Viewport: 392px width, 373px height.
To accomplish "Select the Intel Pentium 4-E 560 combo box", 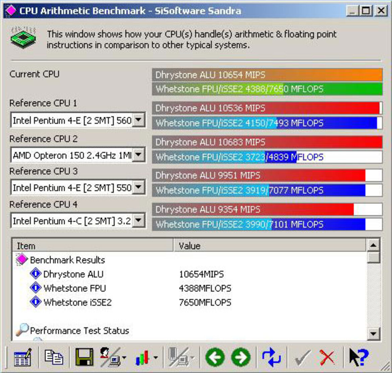I will [x=78, y=120].
